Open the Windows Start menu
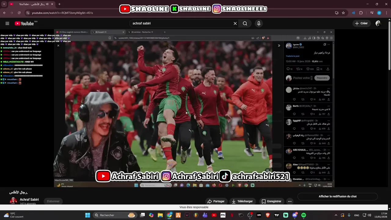Viewport: 391px width, 220px height. [88, 215]
